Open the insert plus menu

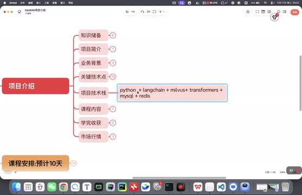160,12
